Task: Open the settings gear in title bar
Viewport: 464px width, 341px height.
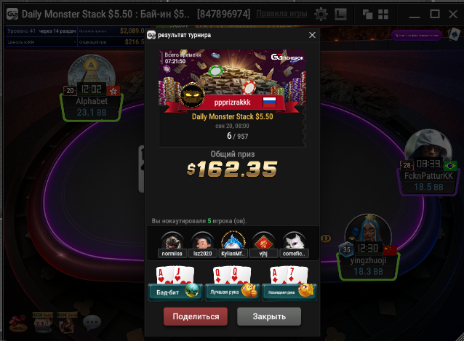Action: coord(321,14)
